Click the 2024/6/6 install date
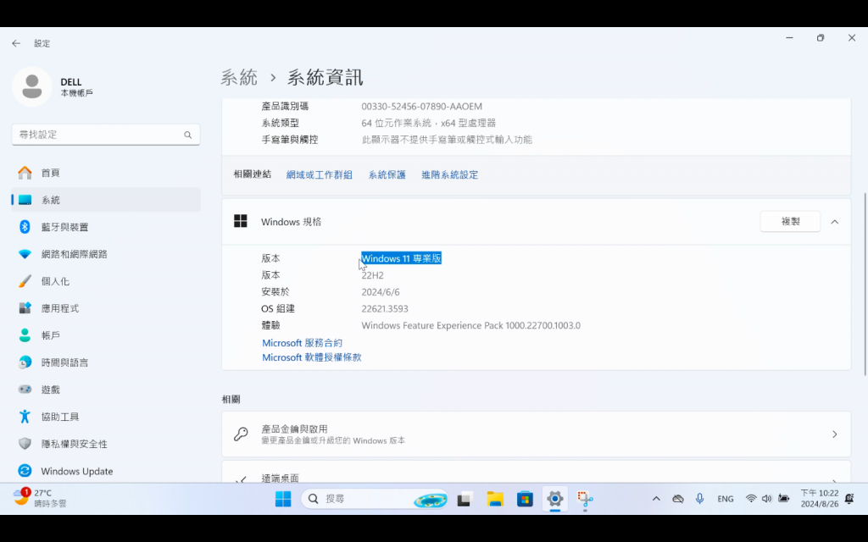The height and width of the screenshot is (542, 868). (x=381, y=292)
